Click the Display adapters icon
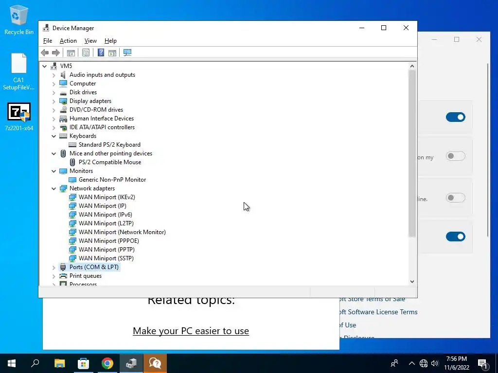The width and height of the screenshot is (498, 373). pos(63,101)
